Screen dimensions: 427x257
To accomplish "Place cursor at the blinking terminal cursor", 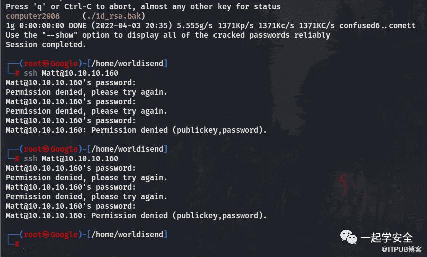I will point(26,248).
